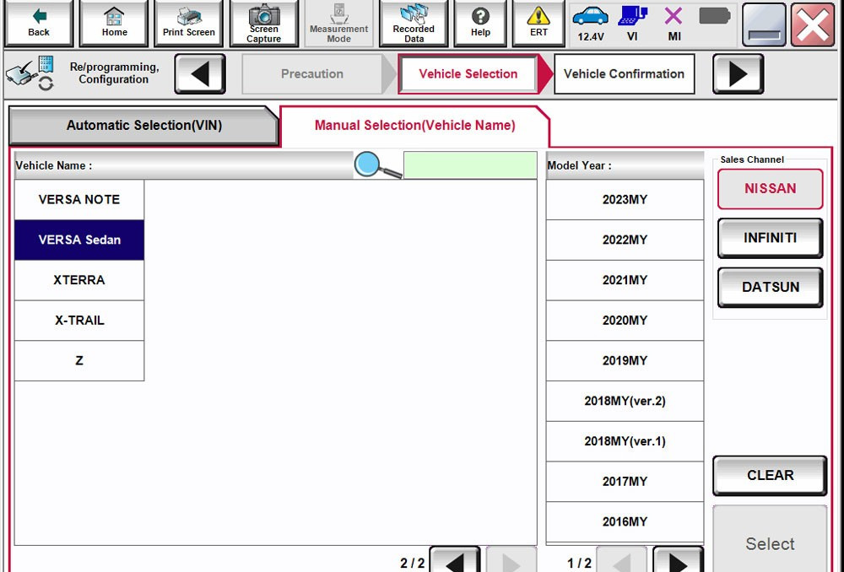
Task: Choose the DATSUN sales channel
Action: [x=770, y=287]
